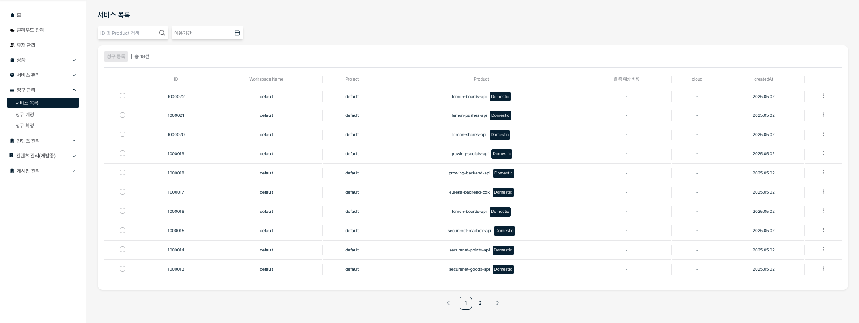Open more options for row 1000017
This screenshot has width=859, height=323.
pos(823,192)
